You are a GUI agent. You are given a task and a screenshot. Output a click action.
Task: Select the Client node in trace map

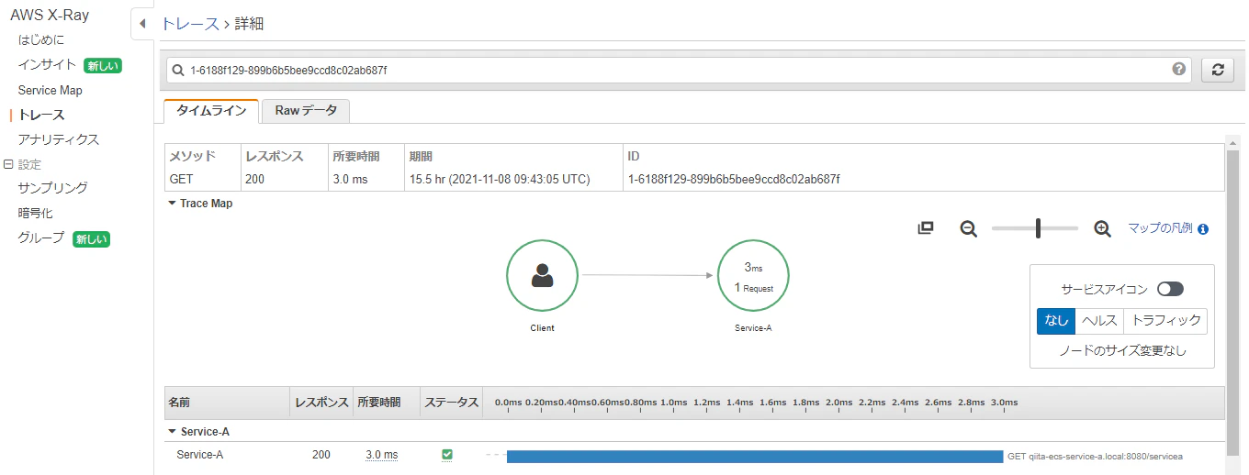pos(542,275)
